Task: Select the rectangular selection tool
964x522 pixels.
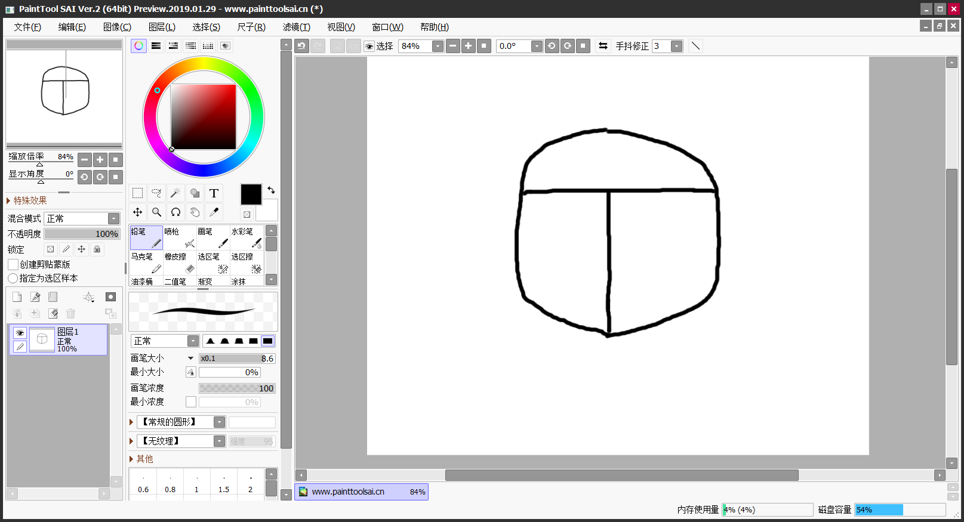Action: coord(137,193)
